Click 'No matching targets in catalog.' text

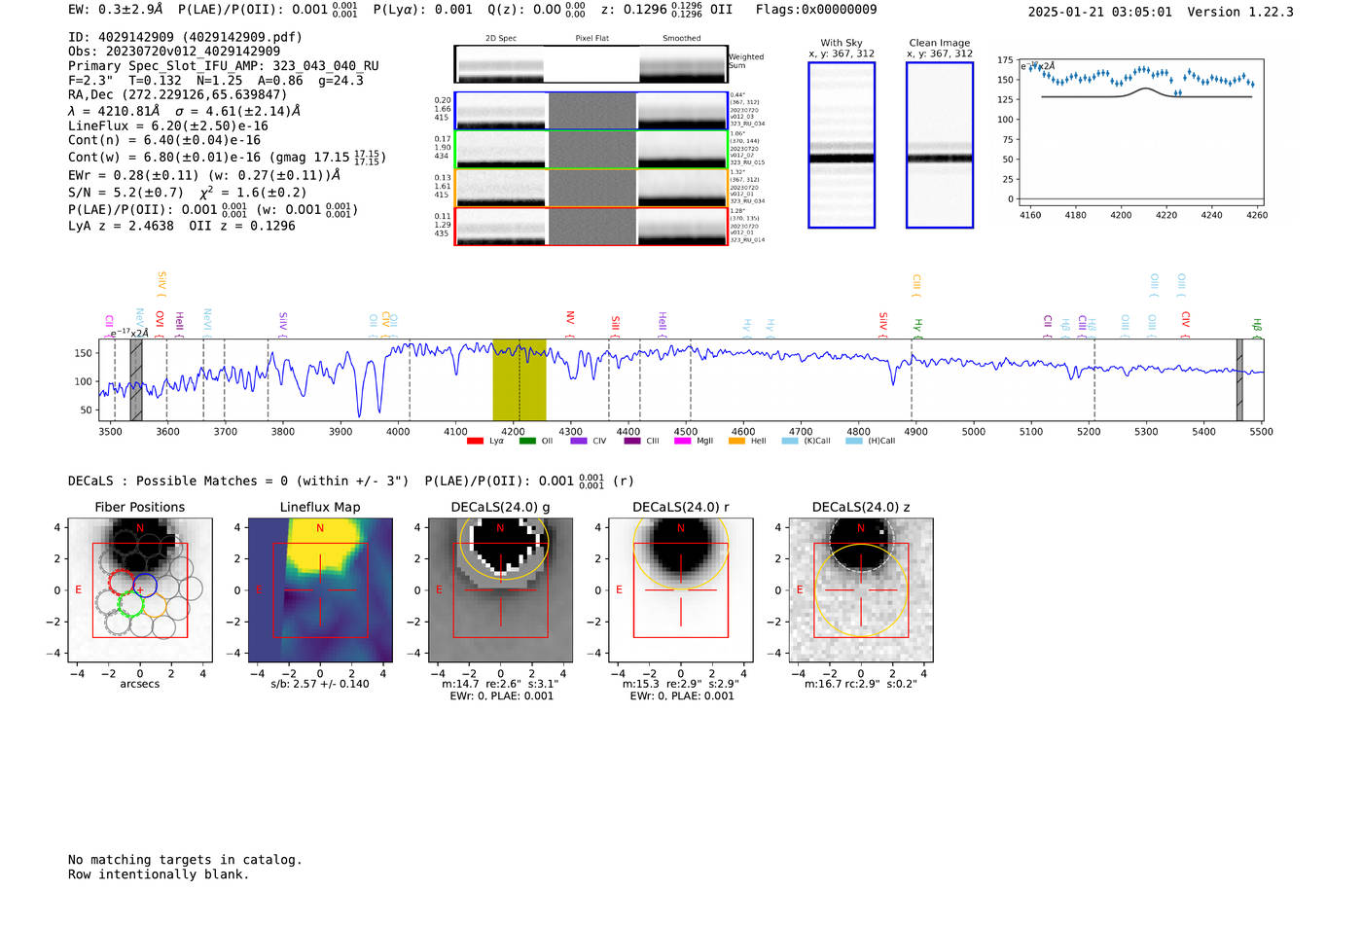[x=185, y=860]
